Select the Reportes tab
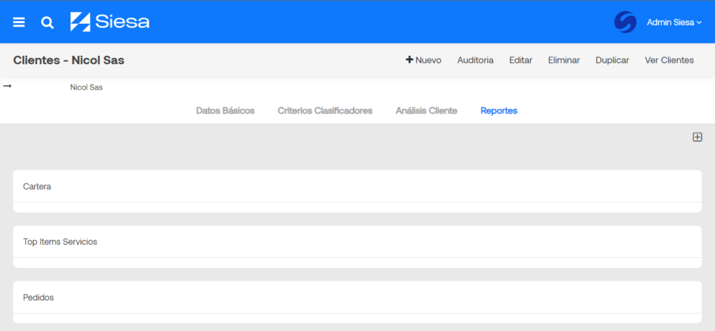This screenshot has height=331, width=715. point(499,111)
